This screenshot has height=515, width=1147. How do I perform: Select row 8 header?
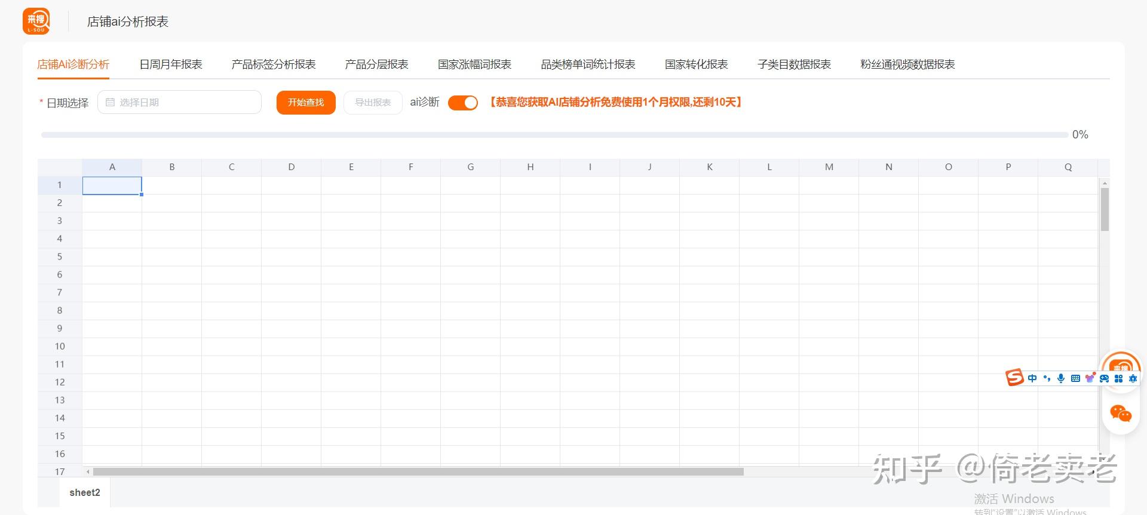(x=60, y=311)
